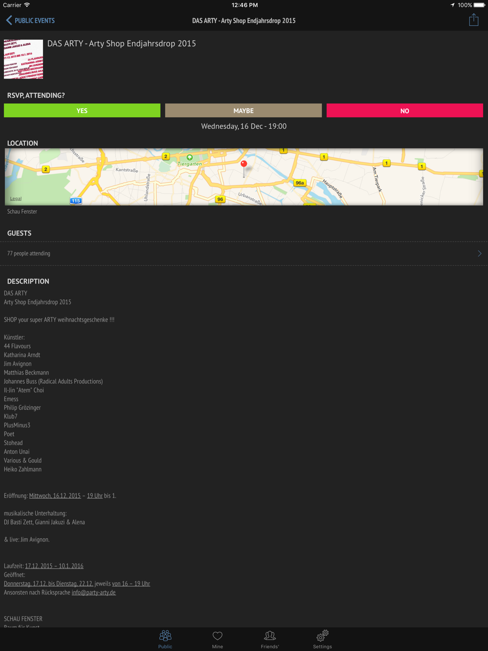Tap route 2 shield near Kantstraße
The image size is (488, 651).
click(x=165, y=156)
